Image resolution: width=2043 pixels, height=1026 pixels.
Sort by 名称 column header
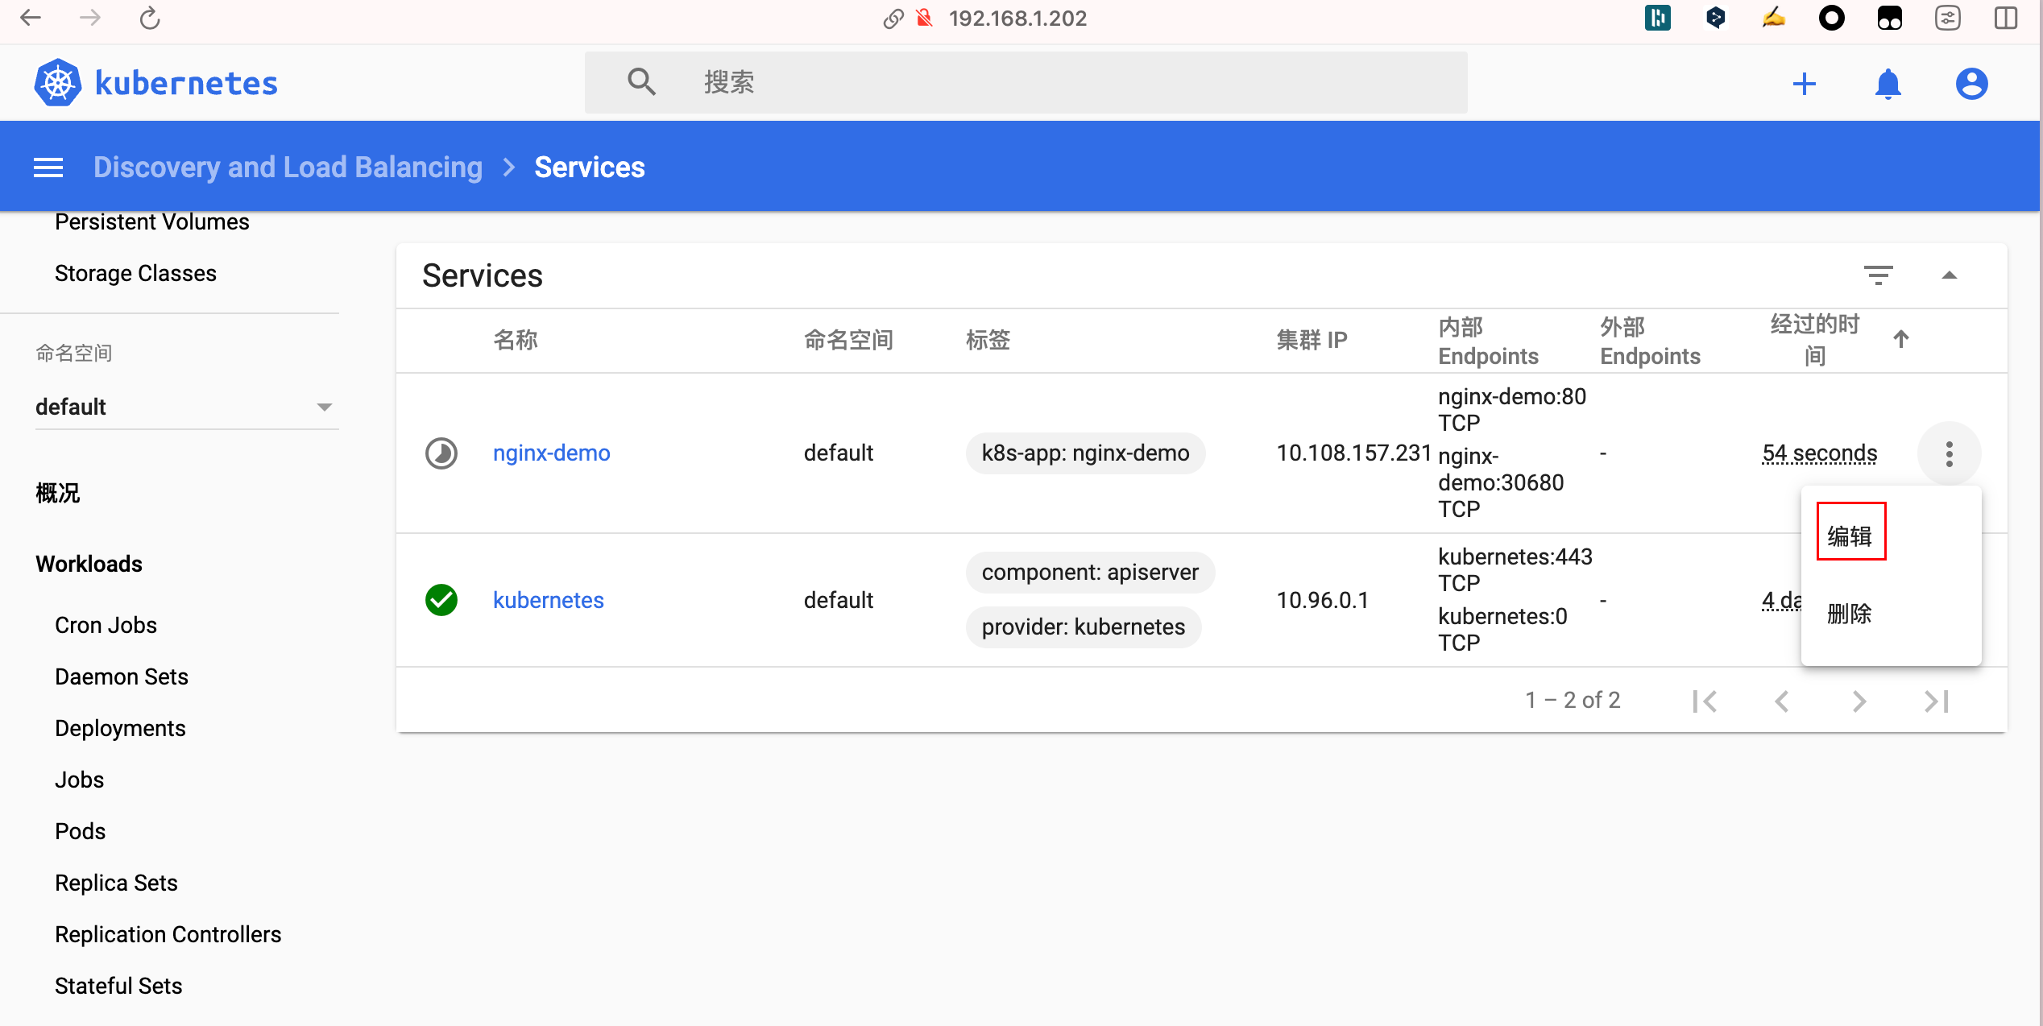coord(516,340)
